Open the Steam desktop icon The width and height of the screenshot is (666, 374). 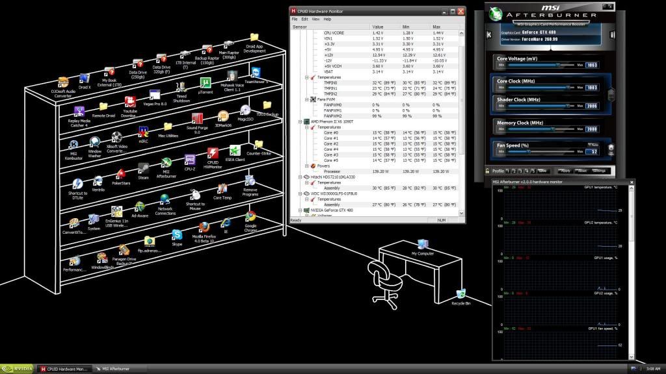pos(143,169)
